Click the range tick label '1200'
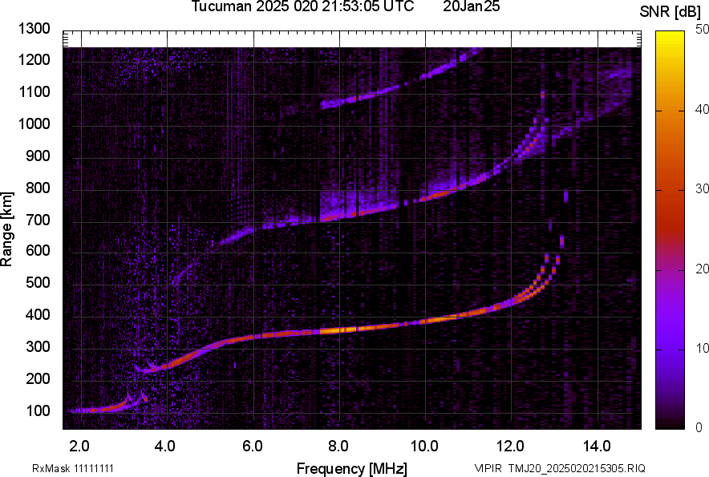Screen dimensions: 709x477 click(x=34, y=59)
